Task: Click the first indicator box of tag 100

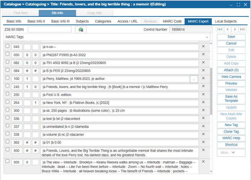Action: pyautogui.click(x=27, y=79)
